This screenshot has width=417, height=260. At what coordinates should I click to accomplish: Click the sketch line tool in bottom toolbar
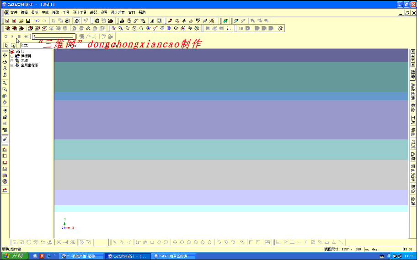[115, 242]
